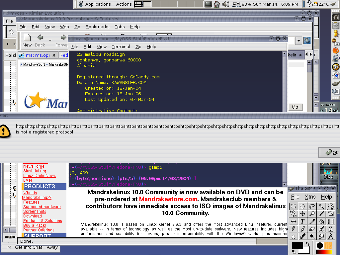Click flame icon in right dock
Image resolution: width=340 pixels, height=255 pixels.
336,50
